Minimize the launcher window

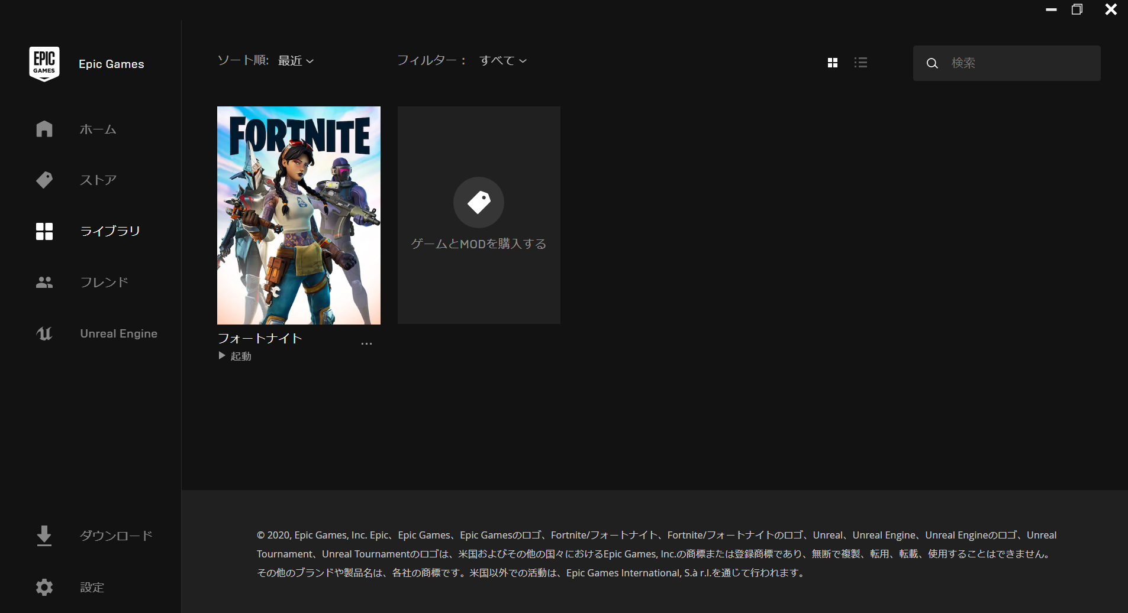[x=1051, y=9]
